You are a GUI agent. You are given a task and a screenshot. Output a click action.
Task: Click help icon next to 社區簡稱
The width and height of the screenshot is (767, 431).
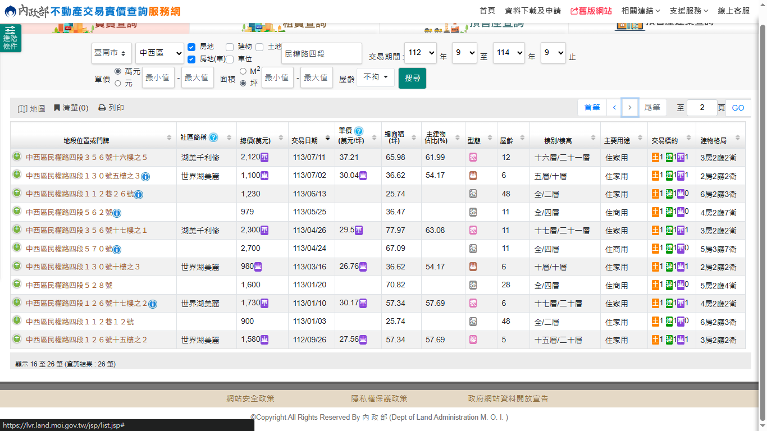coord(213,137)
